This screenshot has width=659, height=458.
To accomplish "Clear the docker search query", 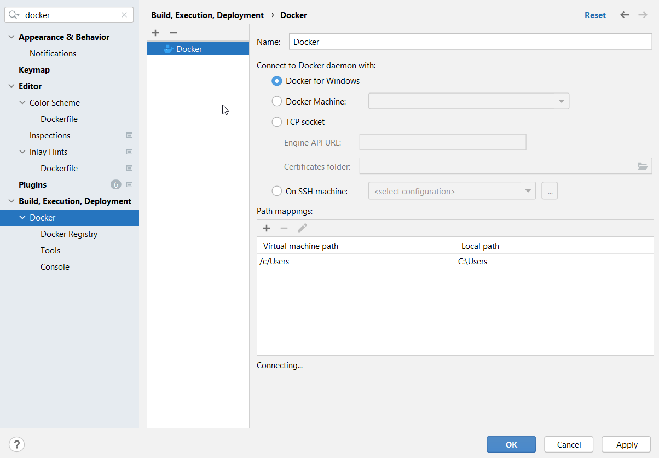I will 124,15.
